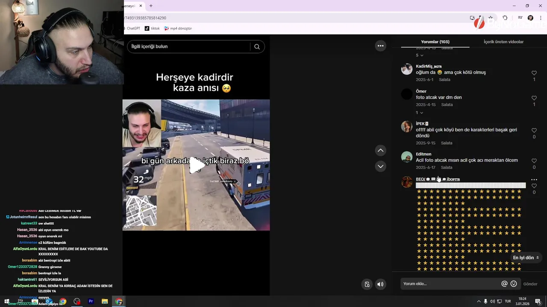Click comment text 'foto atcak var dm den'
This screenshot has width=547, height=307.
click(438, 97)
